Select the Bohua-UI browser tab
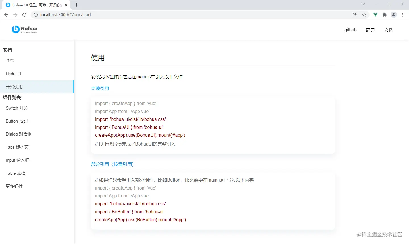Screen dimensions: 409x244 point(36,5)
